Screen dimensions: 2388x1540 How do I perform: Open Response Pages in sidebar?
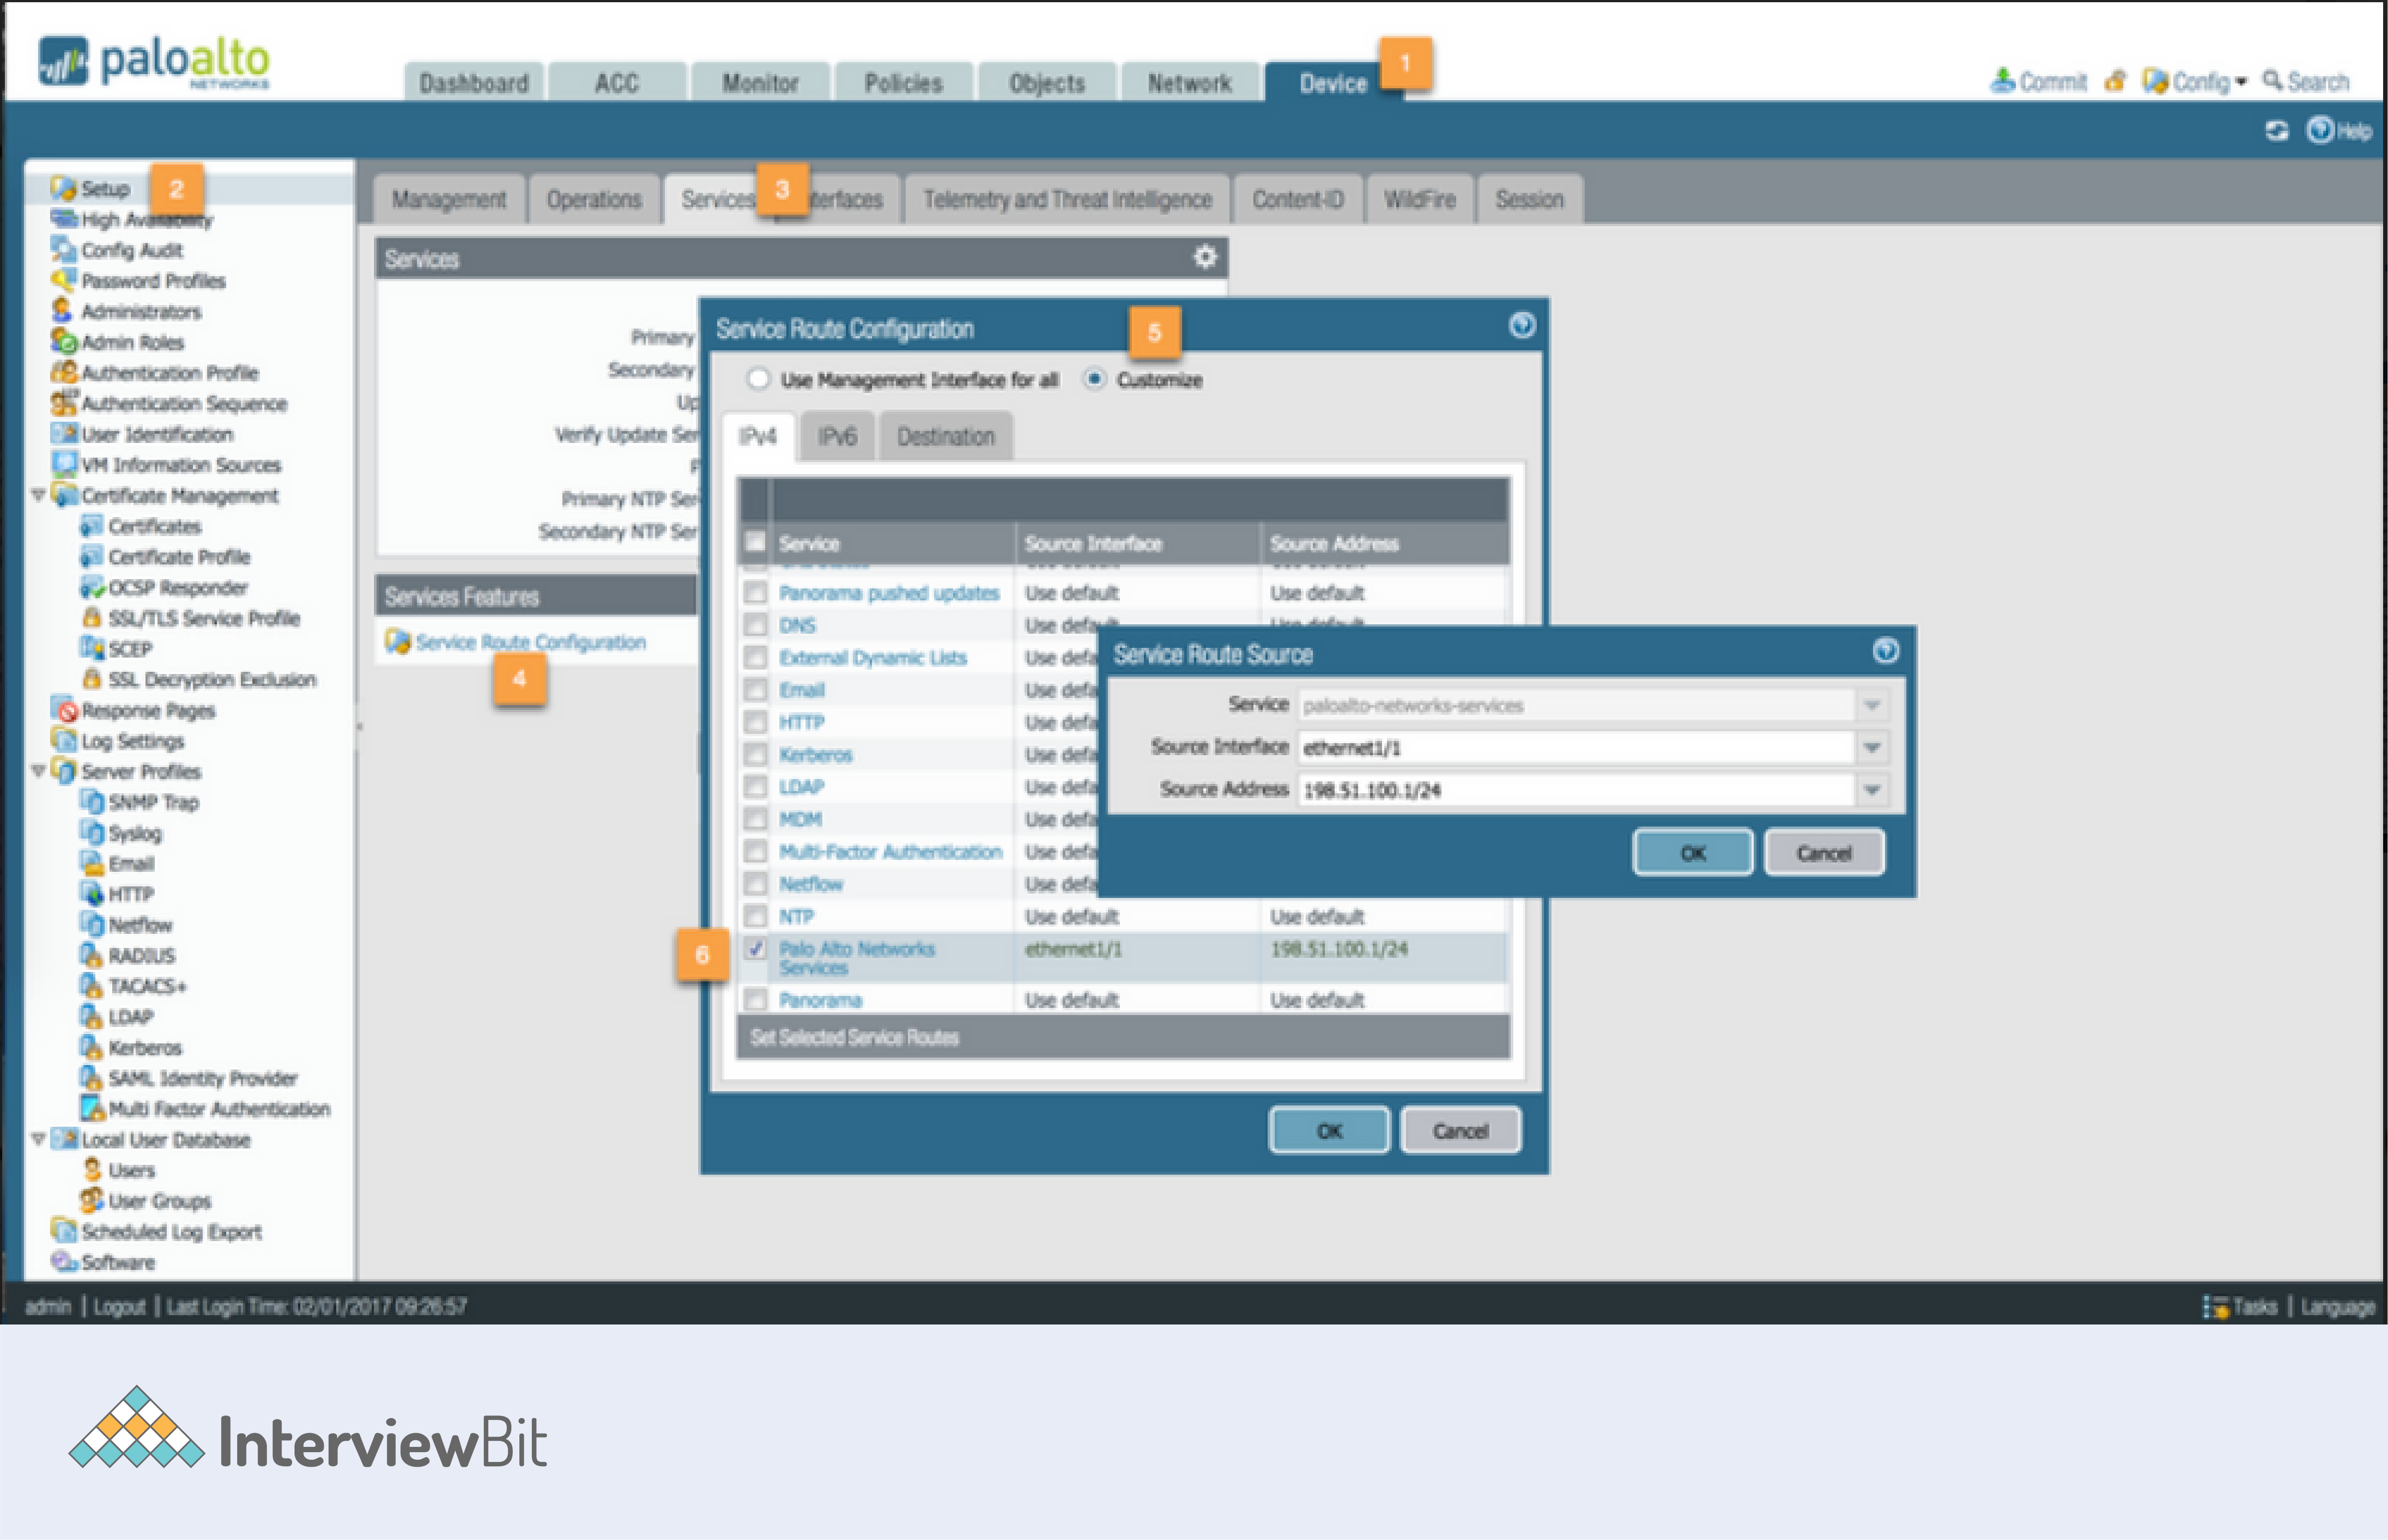point(133,710)
